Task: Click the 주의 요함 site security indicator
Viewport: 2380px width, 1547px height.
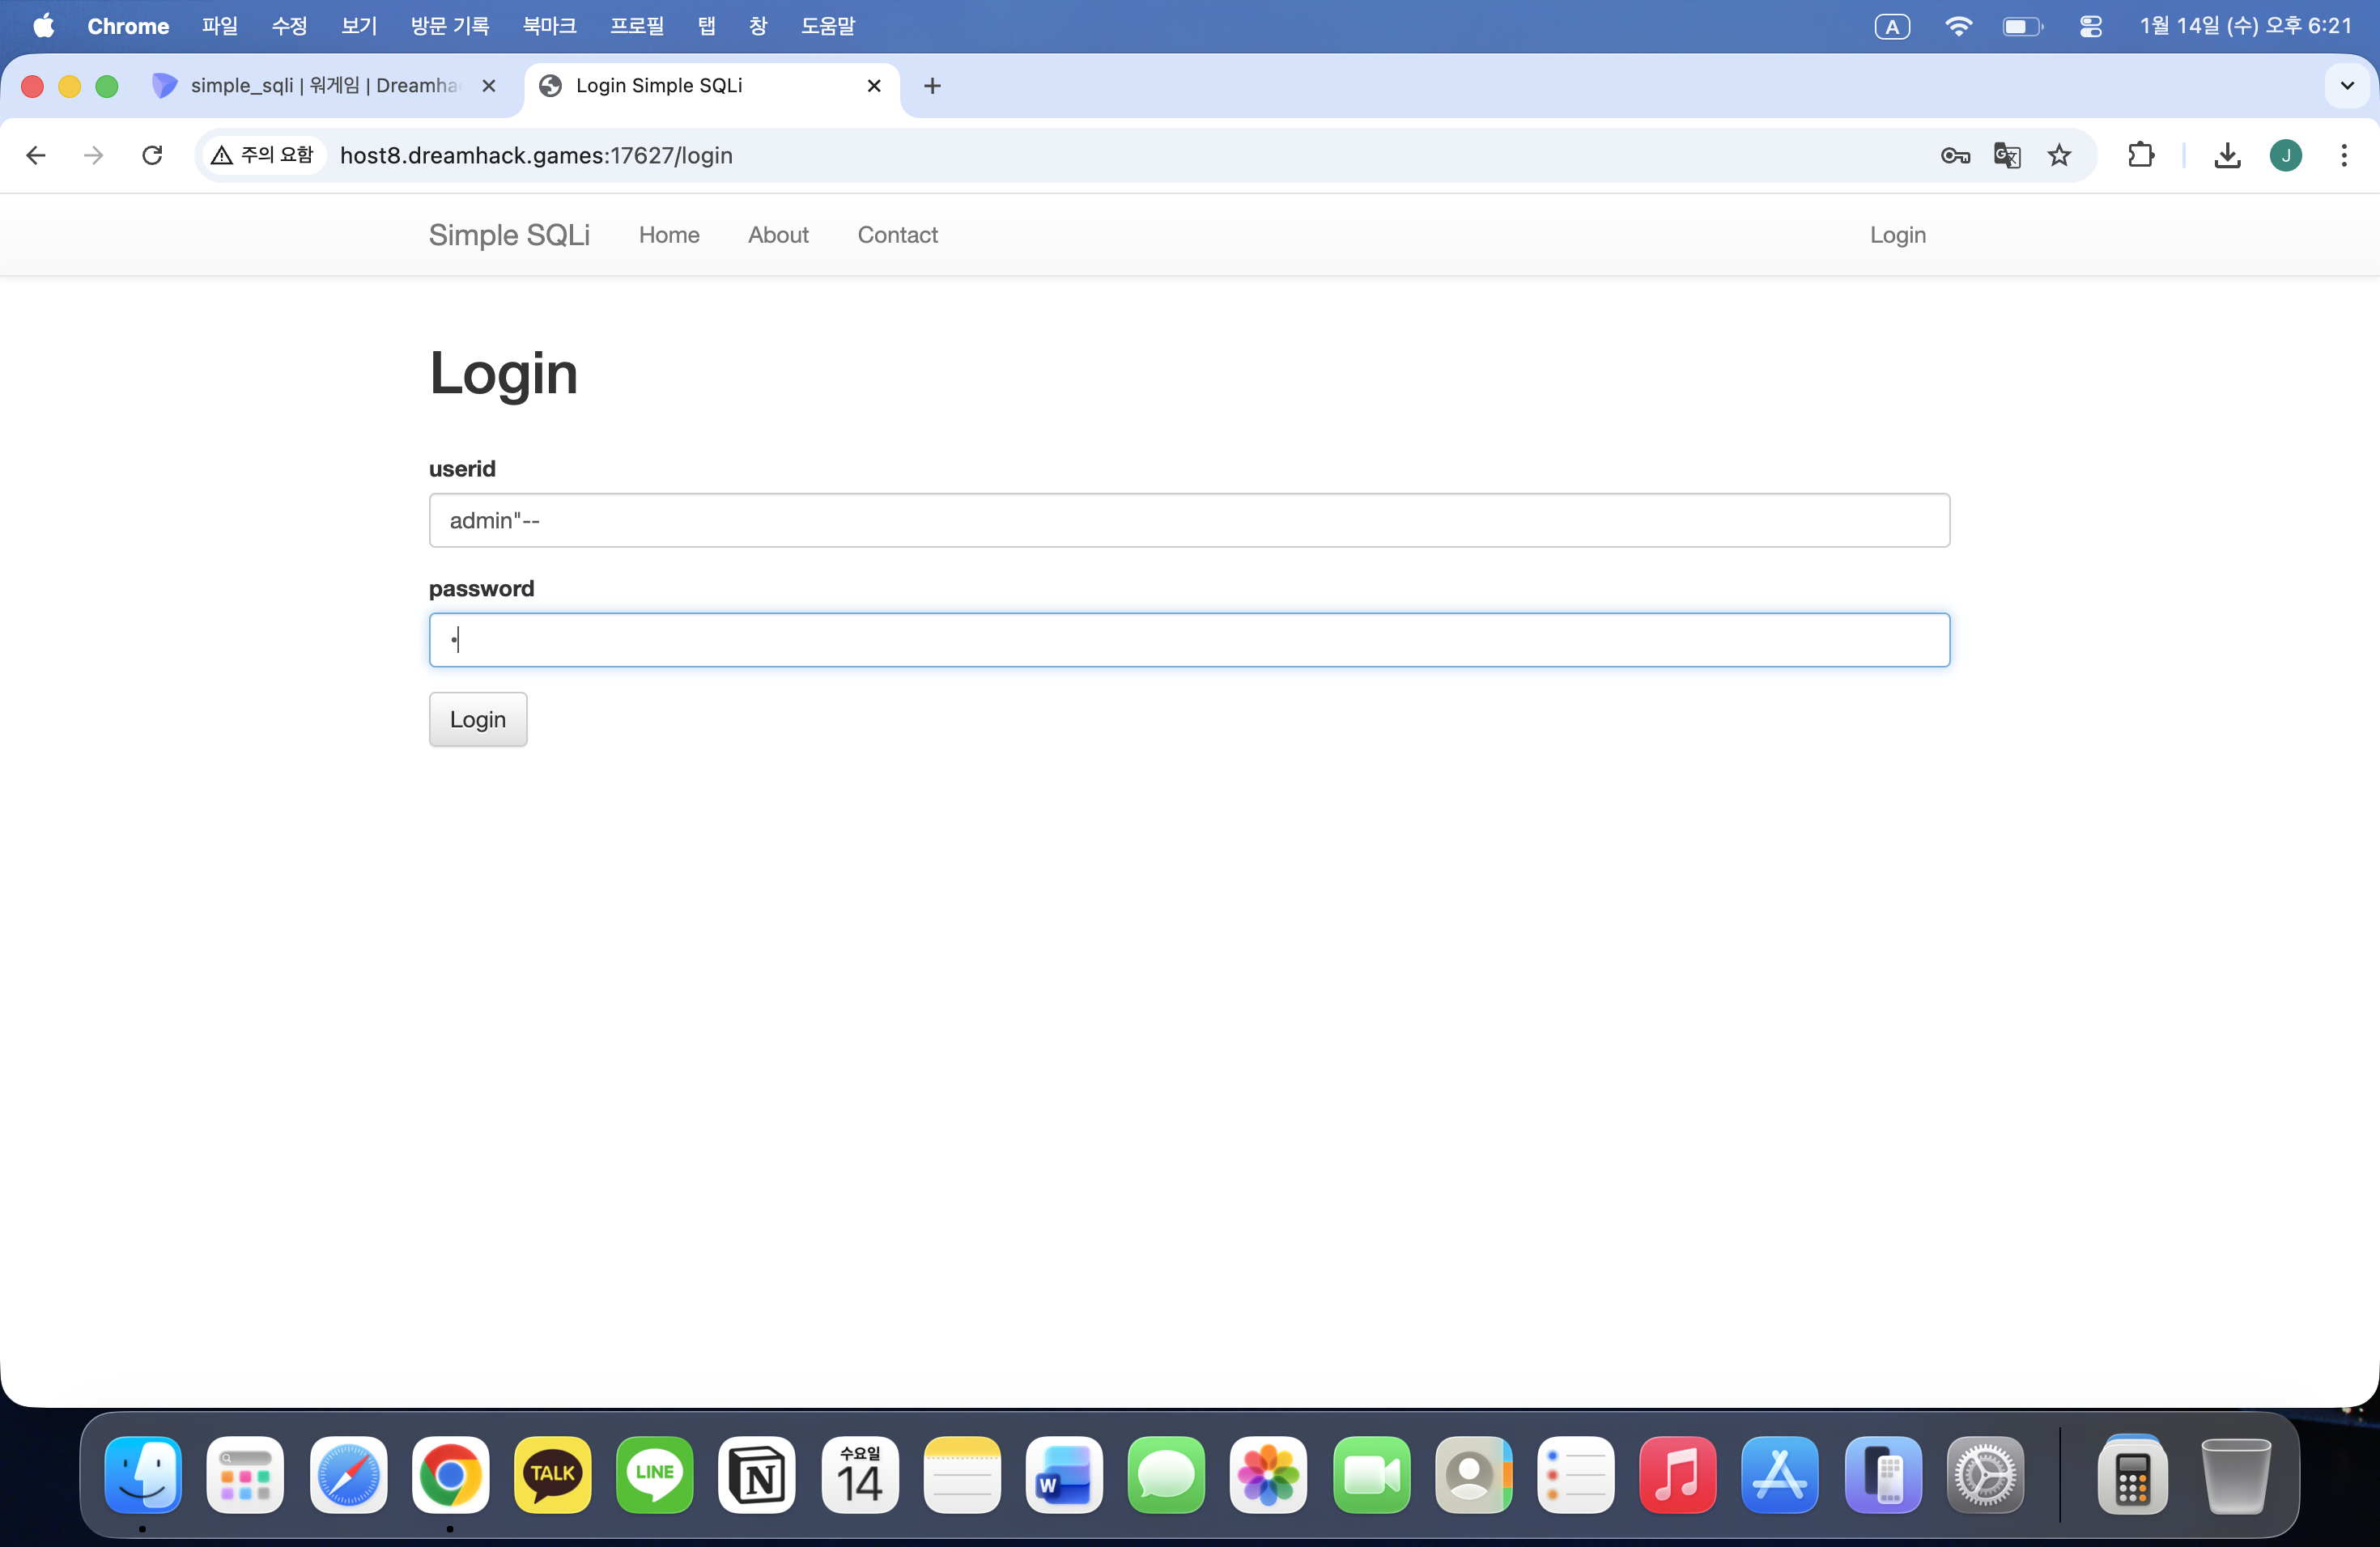Action: point(264,155)
